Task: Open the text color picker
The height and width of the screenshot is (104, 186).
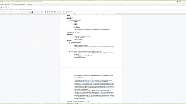Action: coord(32,12)
